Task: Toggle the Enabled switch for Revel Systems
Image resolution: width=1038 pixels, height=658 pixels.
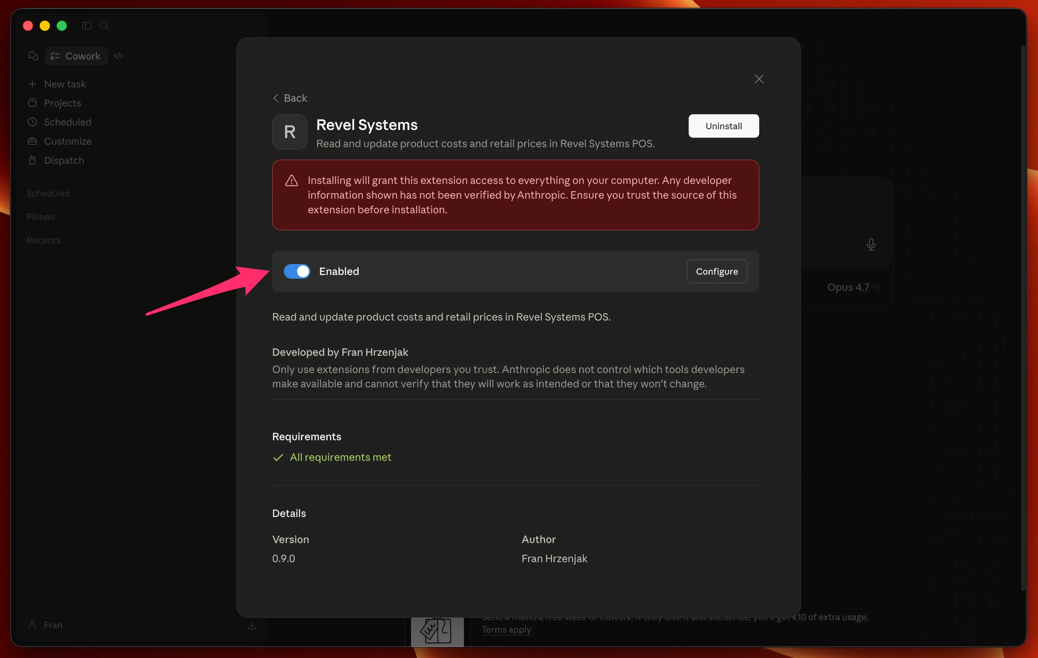Action: [x=296, y=271]
